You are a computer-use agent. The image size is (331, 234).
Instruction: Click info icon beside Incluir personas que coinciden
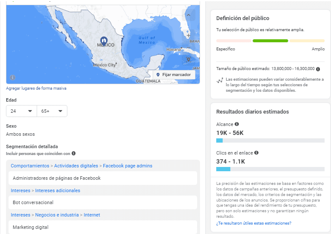[73, 153]
